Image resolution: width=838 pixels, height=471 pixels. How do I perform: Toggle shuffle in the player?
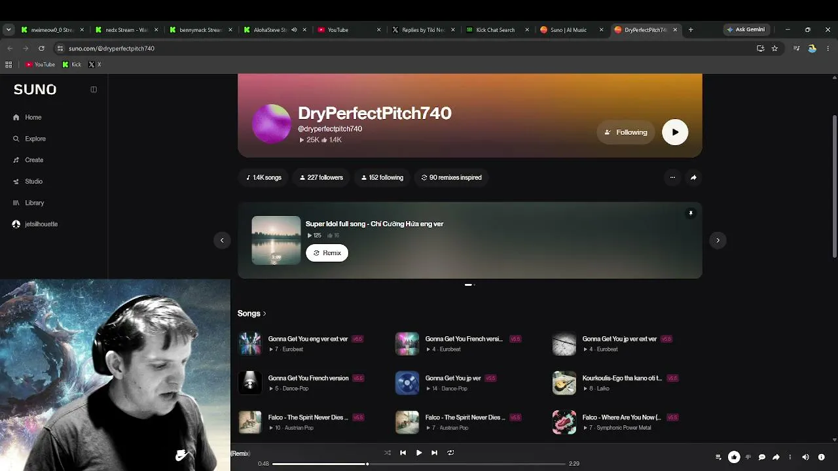click(x=387, y=453)
